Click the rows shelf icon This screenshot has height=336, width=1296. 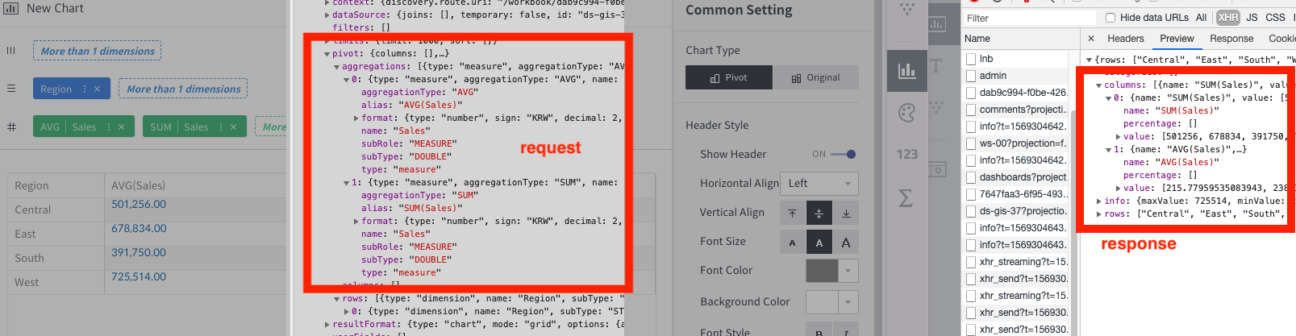pos(11,89)
